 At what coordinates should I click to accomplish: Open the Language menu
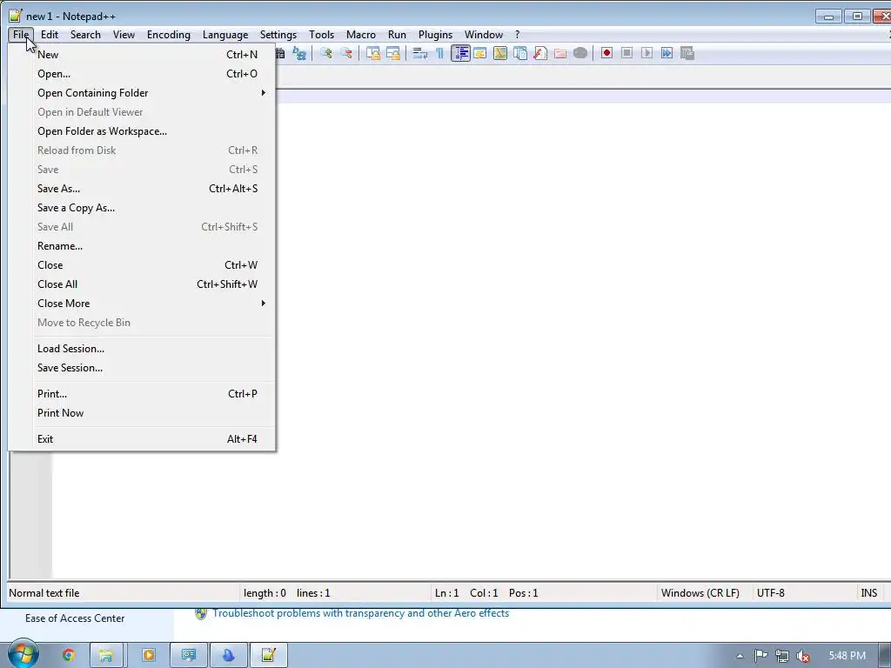[x=225, y=35]
